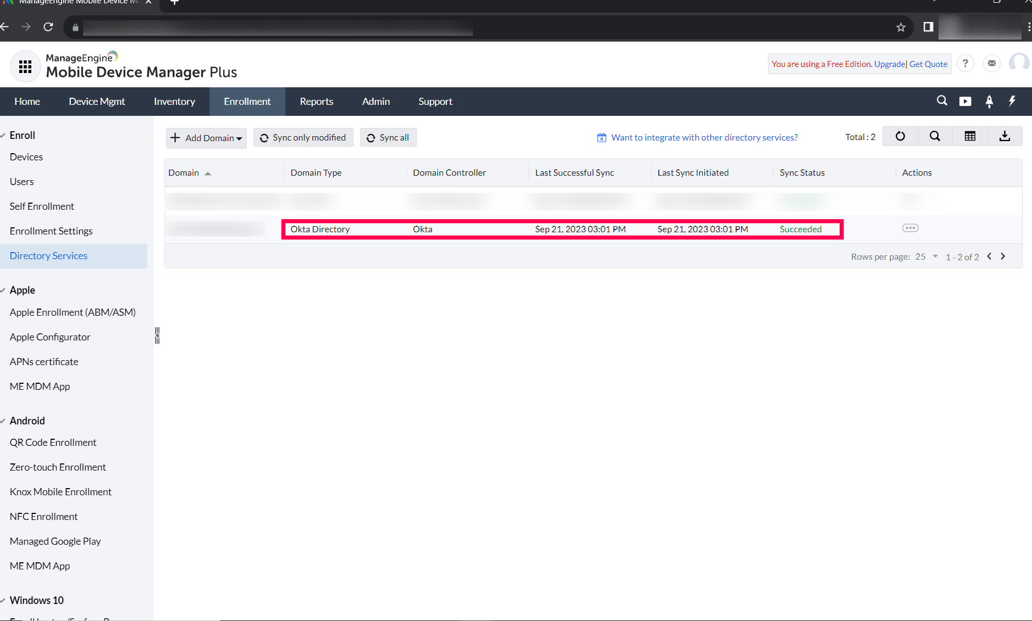Click the Sync all button
Viewport: 1032px width, 621px height.
(x=388, y=138)
